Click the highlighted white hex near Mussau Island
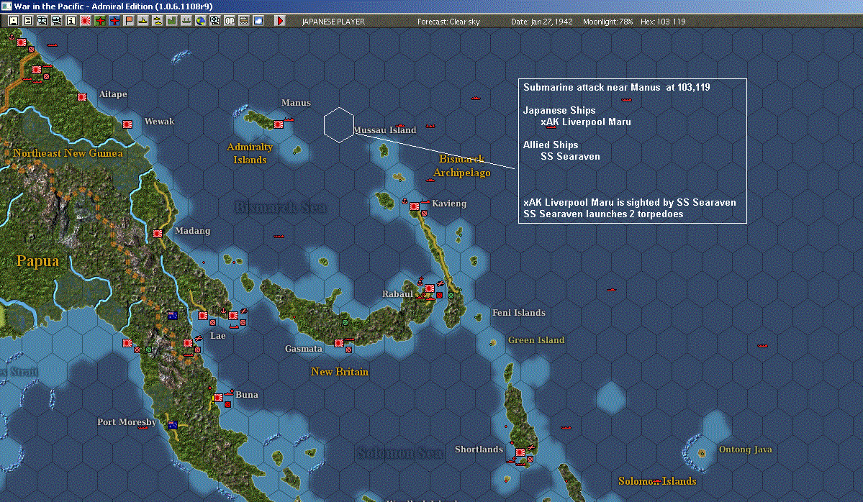 [338, 125]
